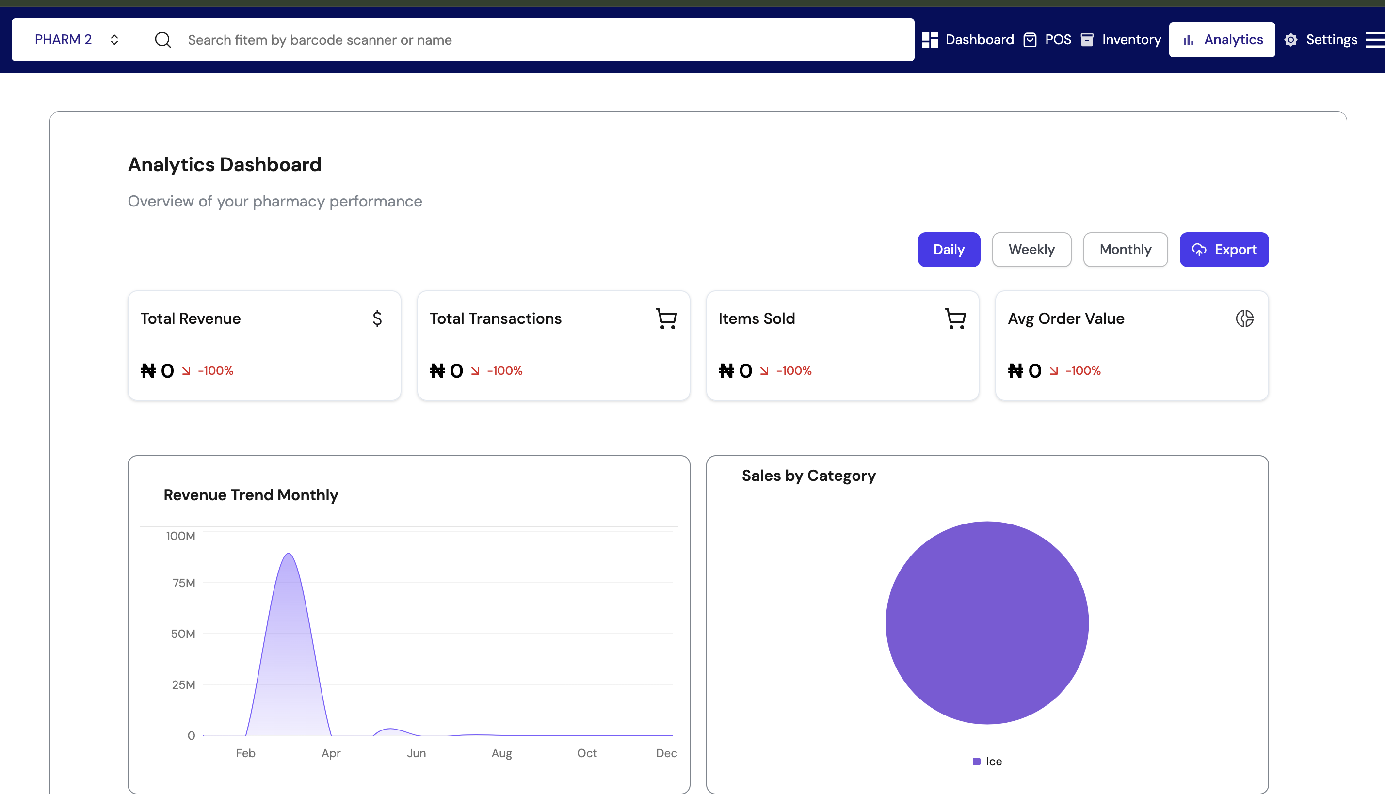Select the POS icon in the navbar

(1030, 39)
